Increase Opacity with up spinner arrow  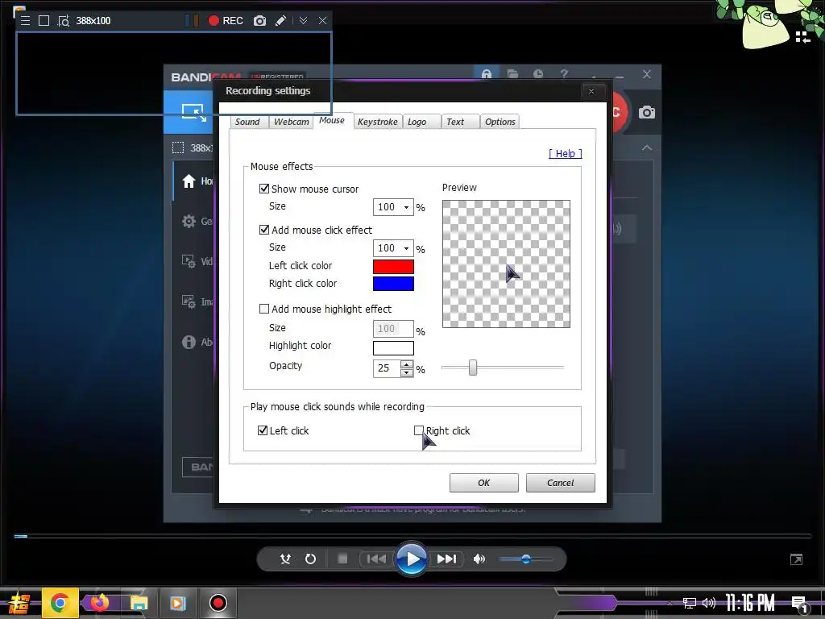(407, 364)
